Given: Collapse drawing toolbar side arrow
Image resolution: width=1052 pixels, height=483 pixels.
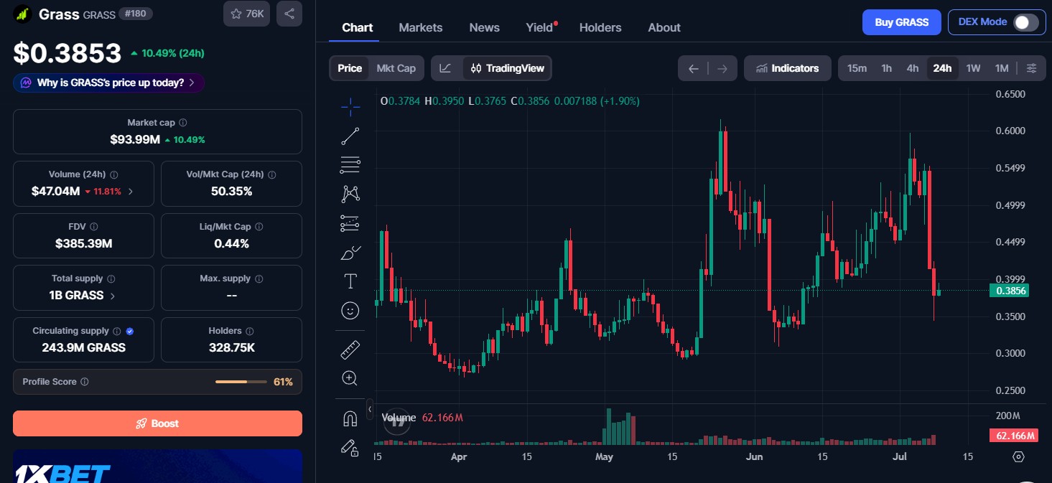Looking at the screenshot, I should point(369,409).
